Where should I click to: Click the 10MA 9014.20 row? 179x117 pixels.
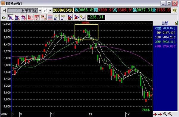pyautogui.click(x=165, y=37)
